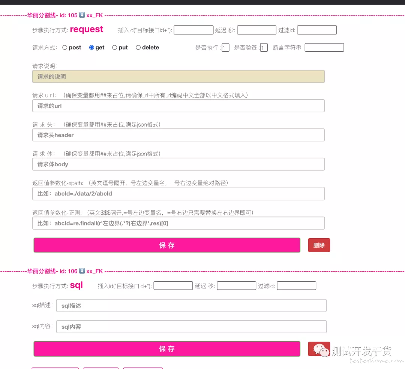Click the 延迟 秒 field in step 105

[x=257, y=30]
